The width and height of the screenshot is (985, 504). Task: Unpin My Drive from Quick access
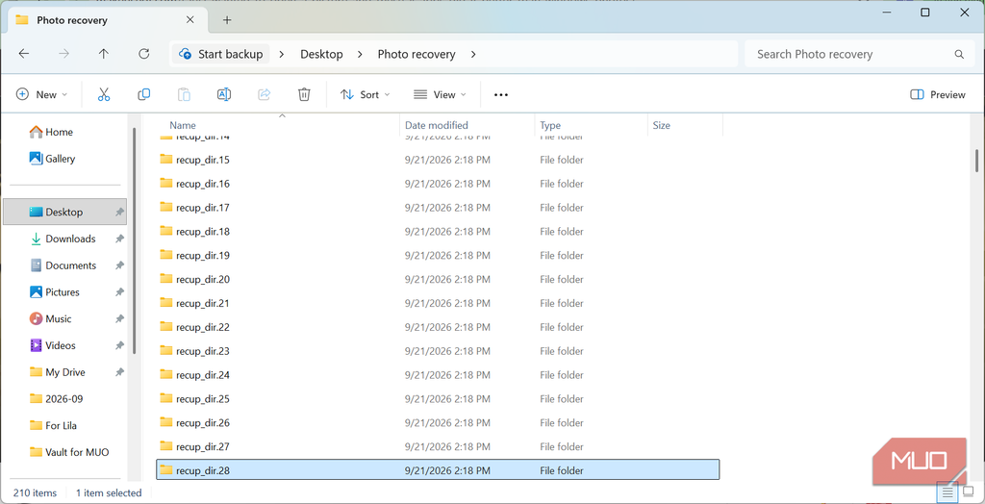pyautogui.click(x=119, y=372)
